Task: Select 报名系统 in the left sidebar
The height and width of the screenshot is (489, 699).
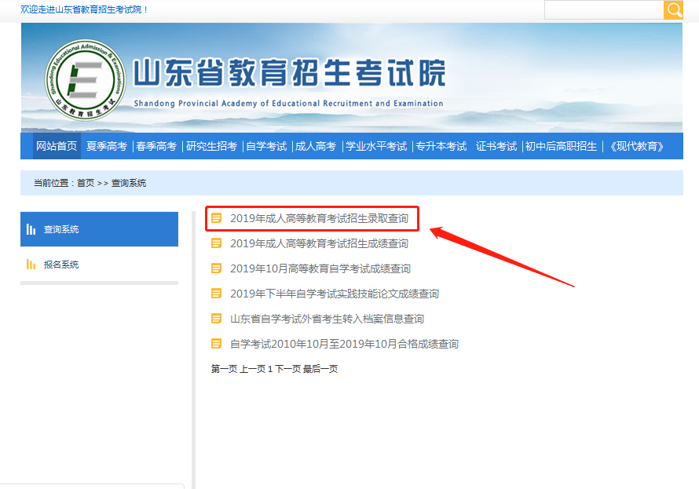Action: pos(61,265)
